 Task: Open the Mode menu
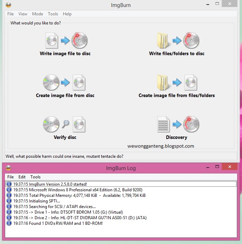37,14
